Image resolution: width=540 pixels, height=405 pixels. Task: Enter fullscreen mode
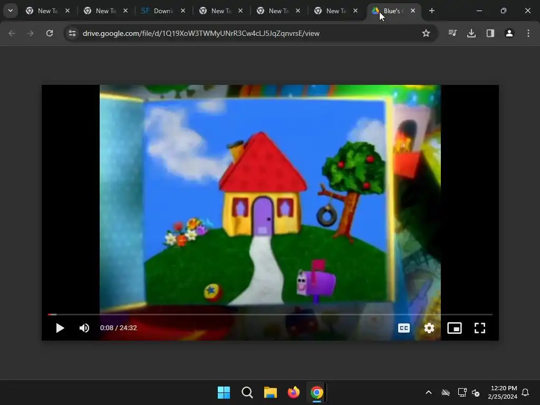click(479, 328)
